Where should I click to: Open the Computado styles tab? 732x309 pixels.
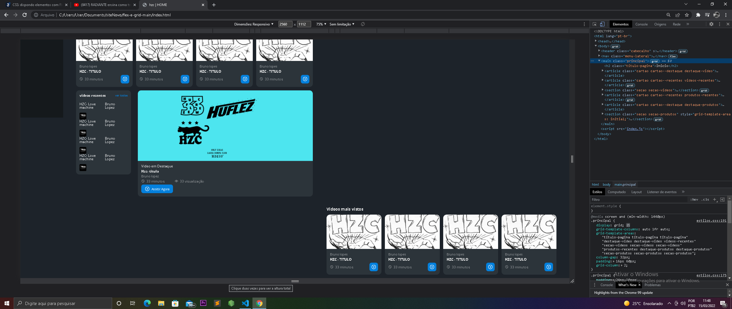pos(616,192)
